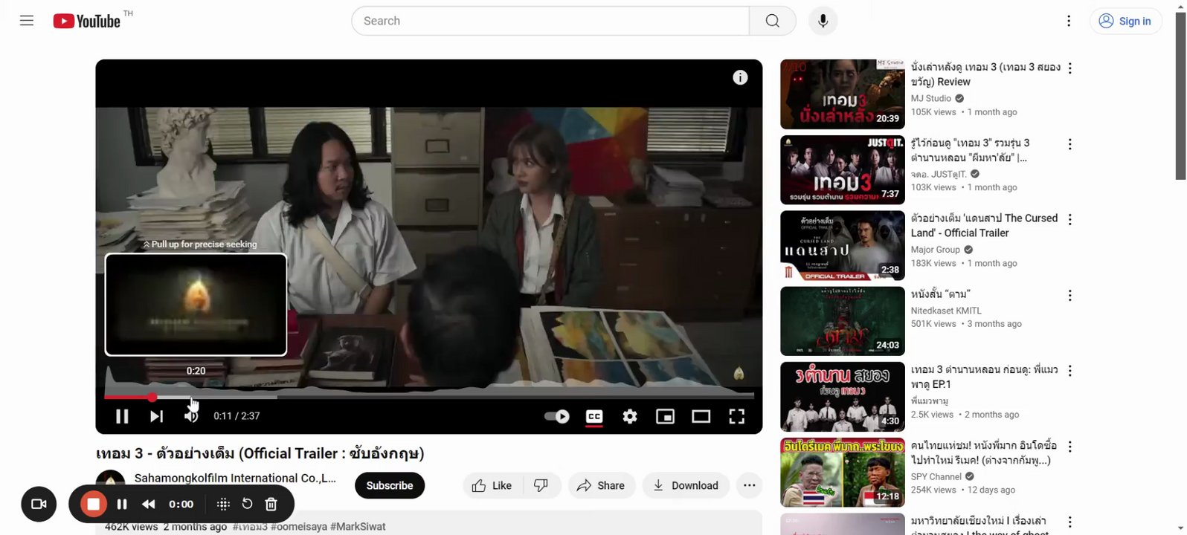Image resolution: width=1187 pixels, height=535 pixels.
Task: Seek on the video progress bar
Action: 429,397
